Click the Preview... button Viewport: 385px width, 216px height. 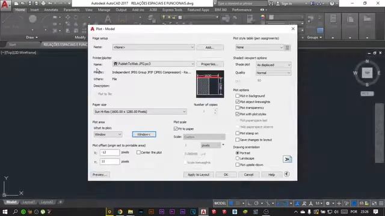[x=99, y=175]
